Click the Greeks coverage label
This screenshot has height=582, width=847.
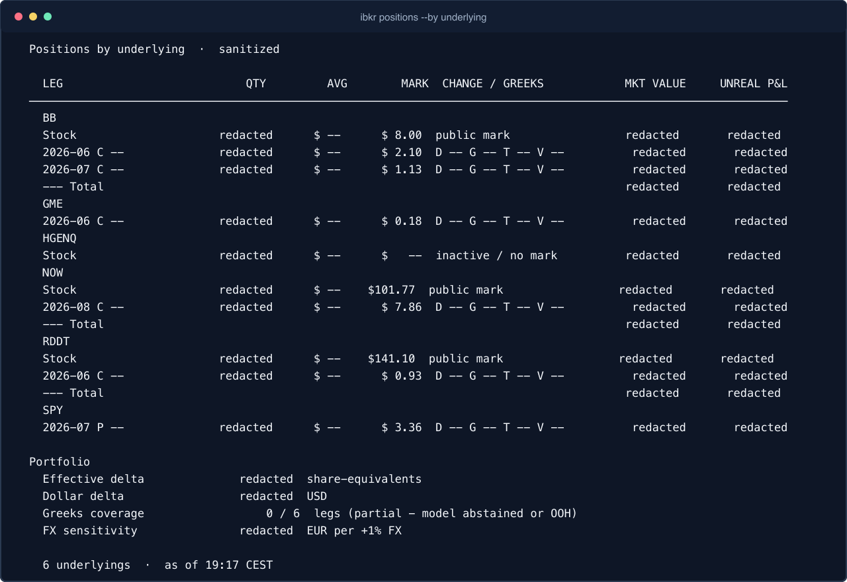[93, 513]
